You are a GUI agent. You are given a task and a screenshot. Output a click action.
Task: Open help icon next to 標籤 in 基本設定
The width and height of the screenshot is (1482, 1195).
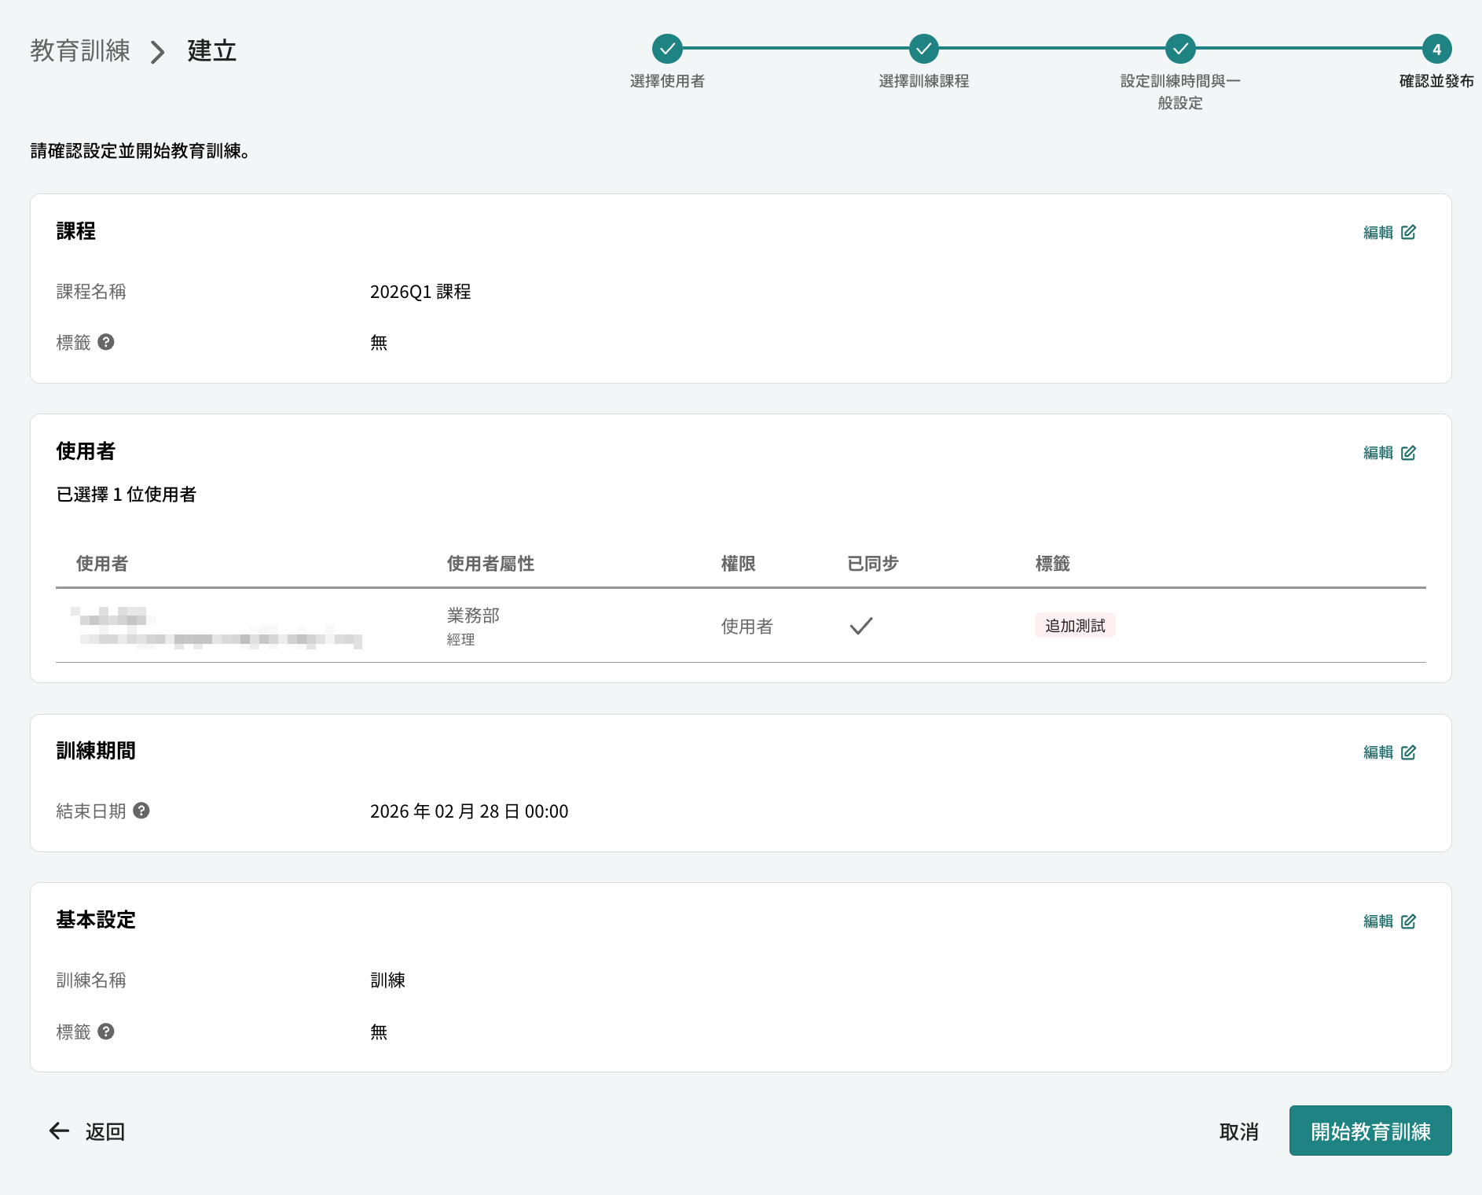pos(106,1031)
